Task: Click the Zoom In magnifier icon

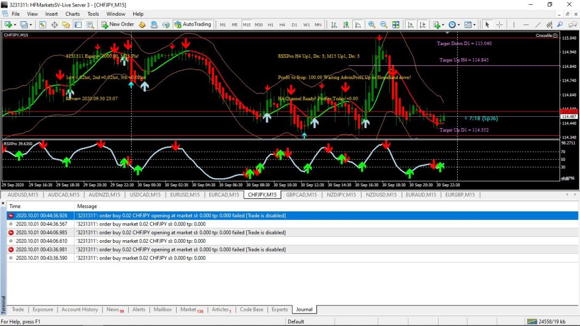Action: coord(372,24)
